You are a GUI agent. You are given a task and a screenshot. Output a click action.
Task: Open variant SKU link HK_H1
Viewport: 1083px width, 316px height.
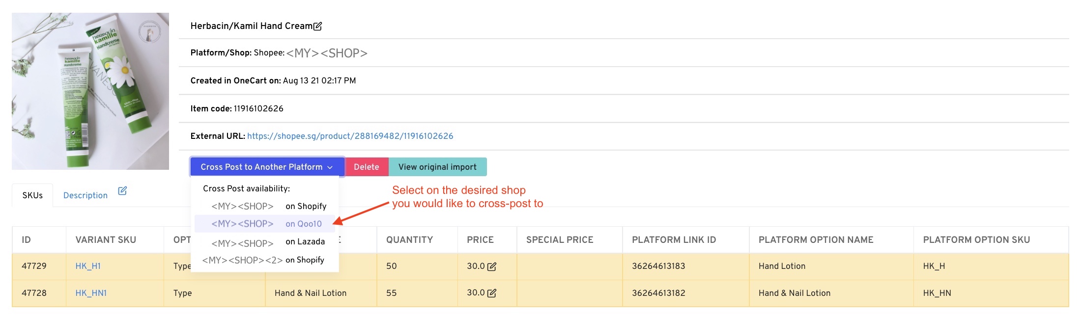pyautogui.click(x=88, y=266)
